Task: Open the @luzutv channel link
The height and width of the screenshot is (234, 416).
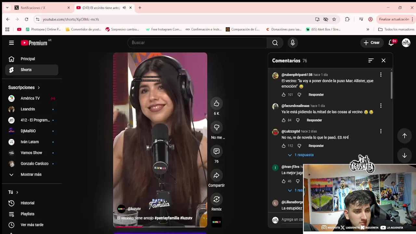Action: pyautogui.click(x=134, y=209)
